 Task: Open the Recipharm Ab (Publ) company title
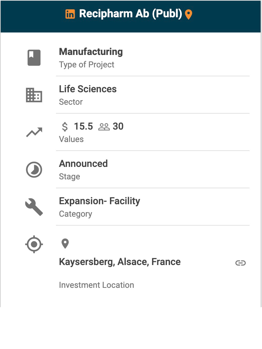pos(130,14)
